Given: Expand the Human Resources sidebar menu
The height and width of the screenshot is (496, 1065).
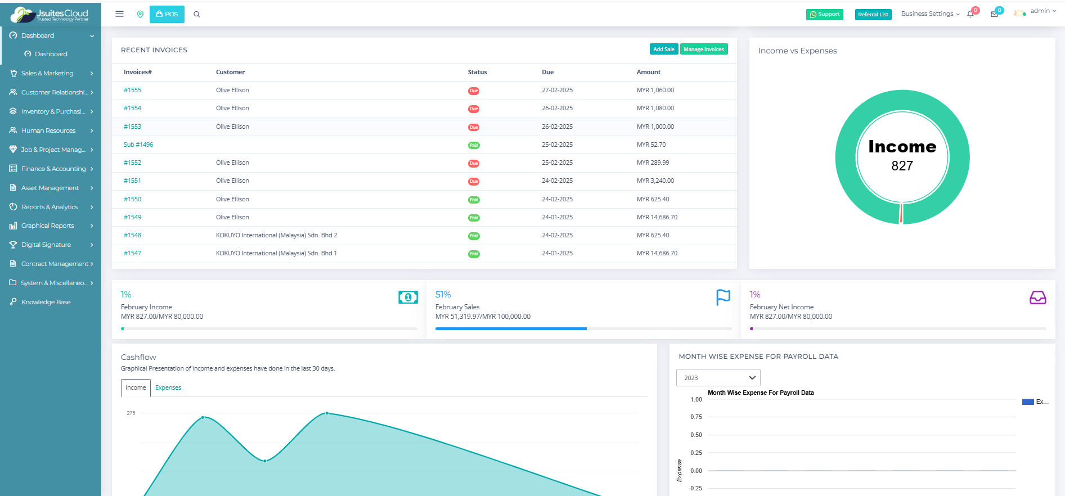Looking at the screenshot, I should coord(52,130).
